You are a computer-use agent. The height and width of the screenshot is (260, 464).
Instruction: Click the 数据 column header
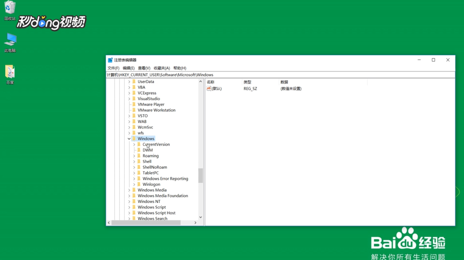coord(323,82)
